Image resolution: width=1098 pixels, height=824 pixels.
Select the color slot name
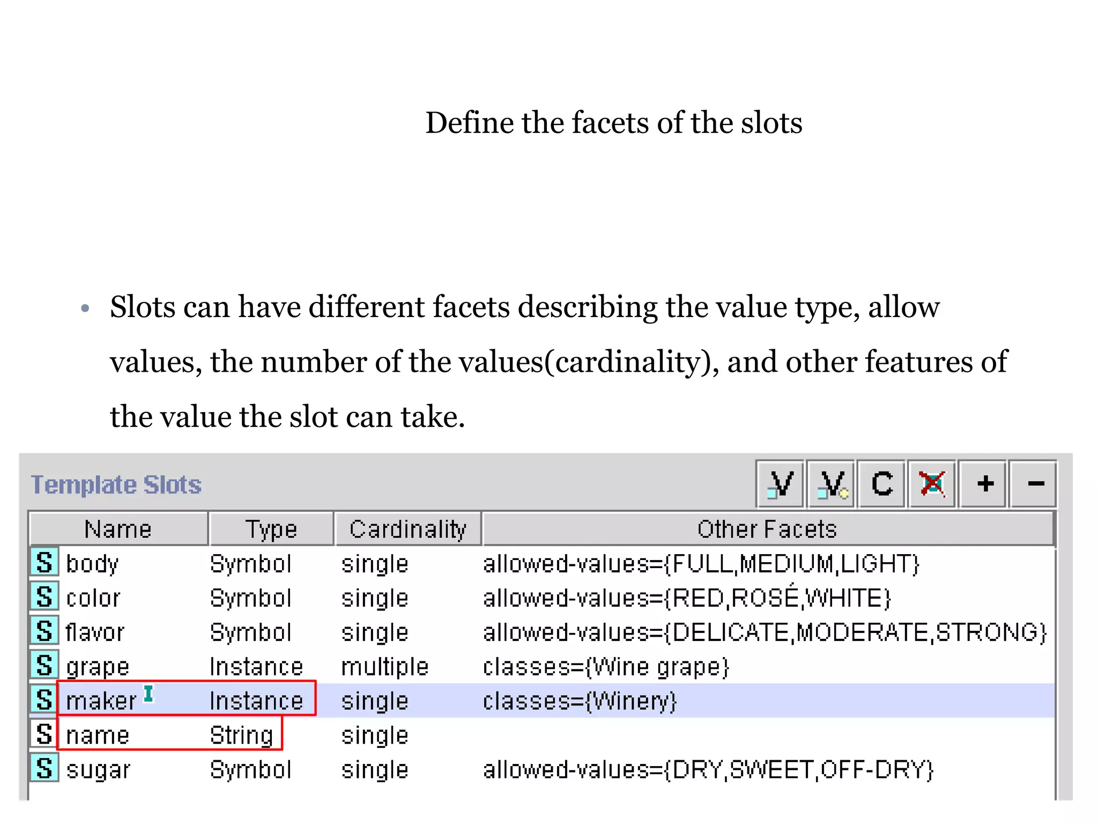[x=93, y=598]
